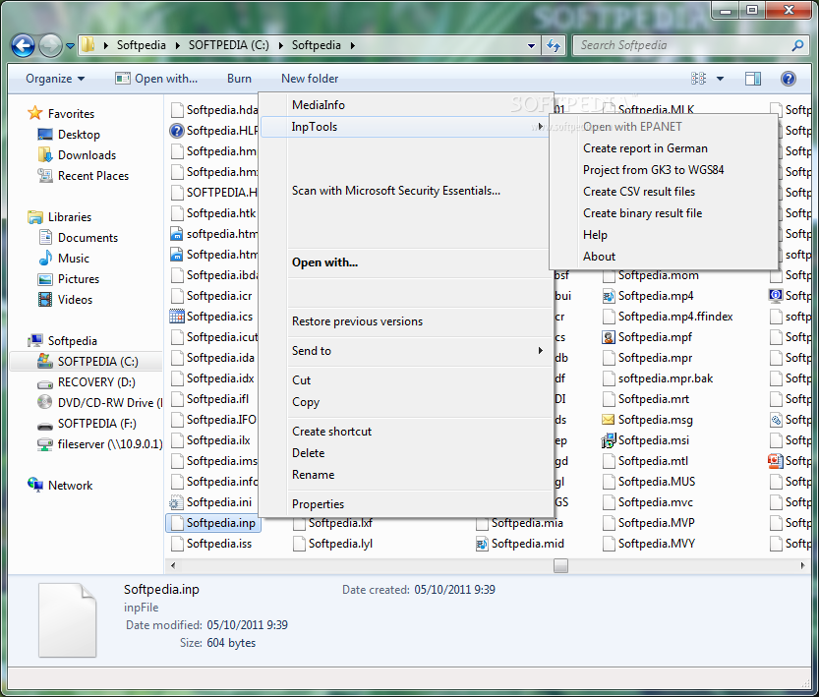The height and width of the screenshot is (697, 819).
Task: Click the Help question mark icon
Action: coord(788,79)
